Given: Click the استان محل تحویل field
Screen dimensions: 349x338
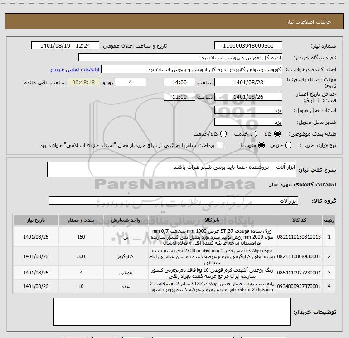Looking at the screenshot, I should 248,110.
